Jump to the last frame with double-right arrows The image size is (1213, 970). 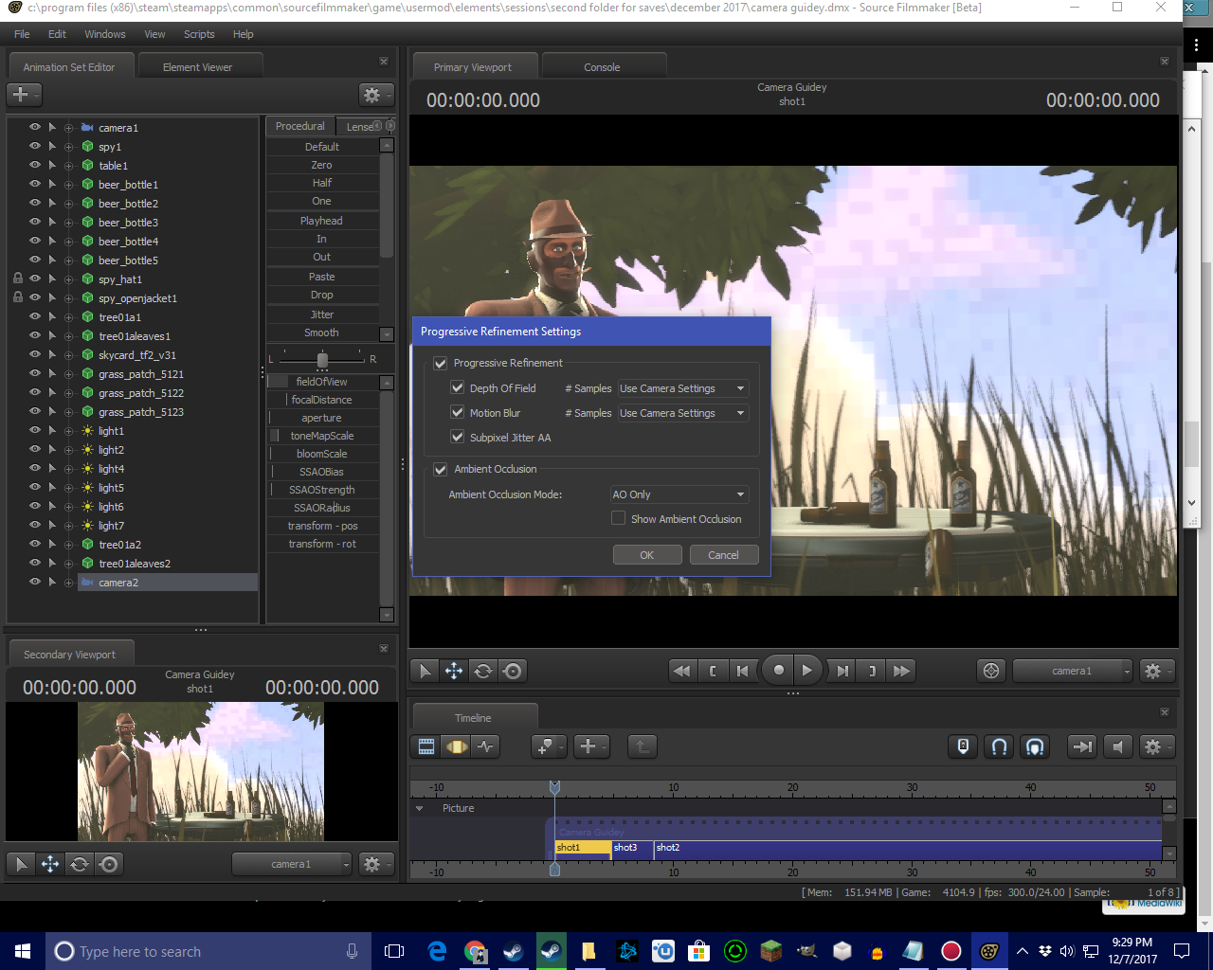tap(902, 671)
